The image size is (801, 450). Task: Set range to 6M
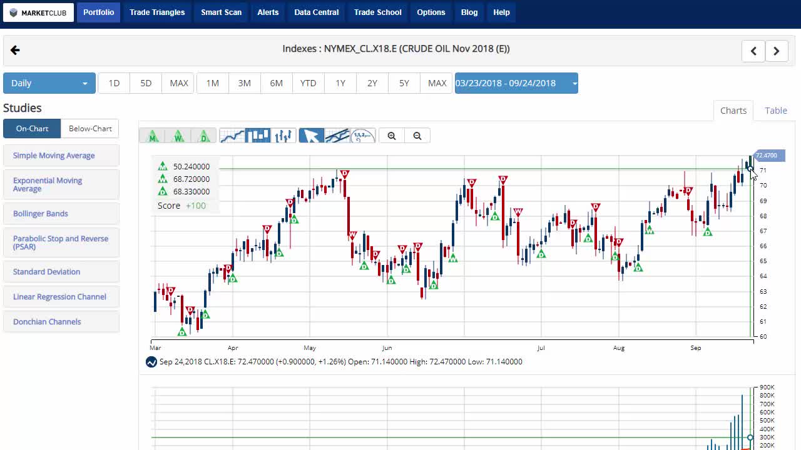[x=277, y=83]
